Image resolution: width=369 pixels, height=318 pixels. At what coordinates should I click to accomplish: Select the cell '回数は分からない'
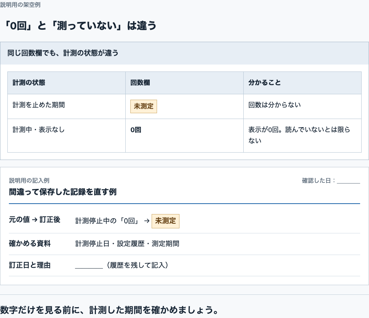click(302, 107)
